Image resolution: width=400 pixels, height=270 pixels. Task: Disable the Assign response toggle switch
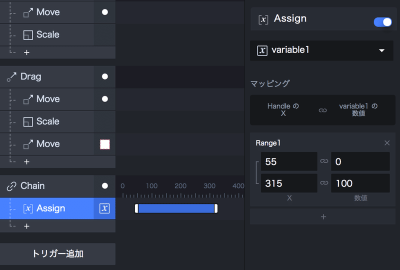(382, 22)
